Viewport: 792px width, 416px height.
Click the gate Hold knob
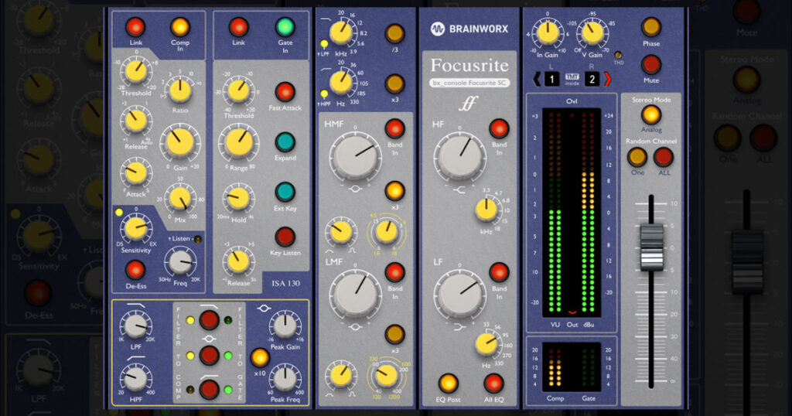coord(238,198)
